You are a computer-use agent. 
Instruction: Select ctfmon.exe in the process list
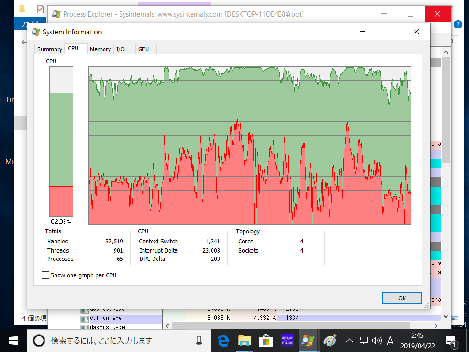point(106,318)
